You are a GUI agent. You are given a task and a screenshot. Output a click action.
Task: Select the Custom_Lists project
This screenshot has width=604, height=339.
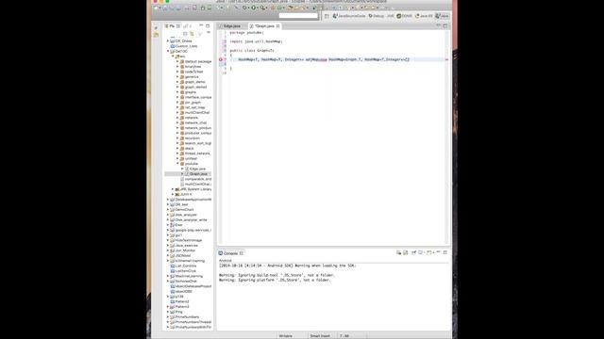pos(184,46)
